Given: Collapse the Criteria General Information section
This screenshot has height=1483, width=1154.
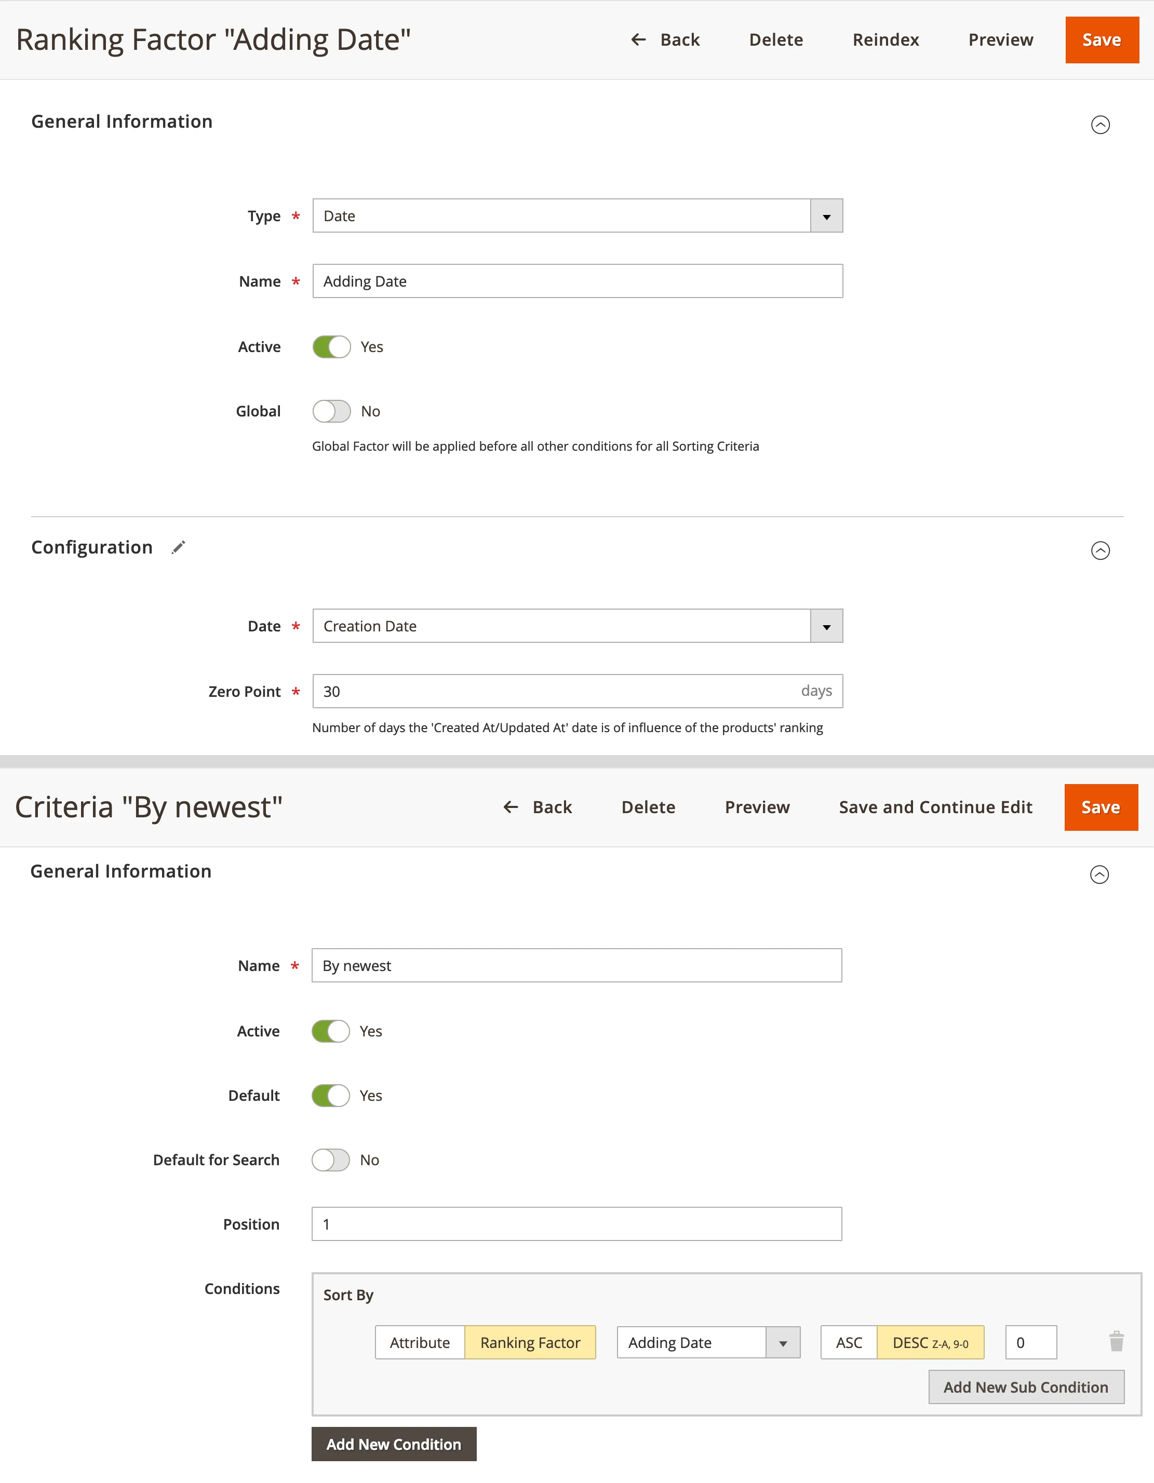Looking at the screenshot, I should pos(1098,874).
